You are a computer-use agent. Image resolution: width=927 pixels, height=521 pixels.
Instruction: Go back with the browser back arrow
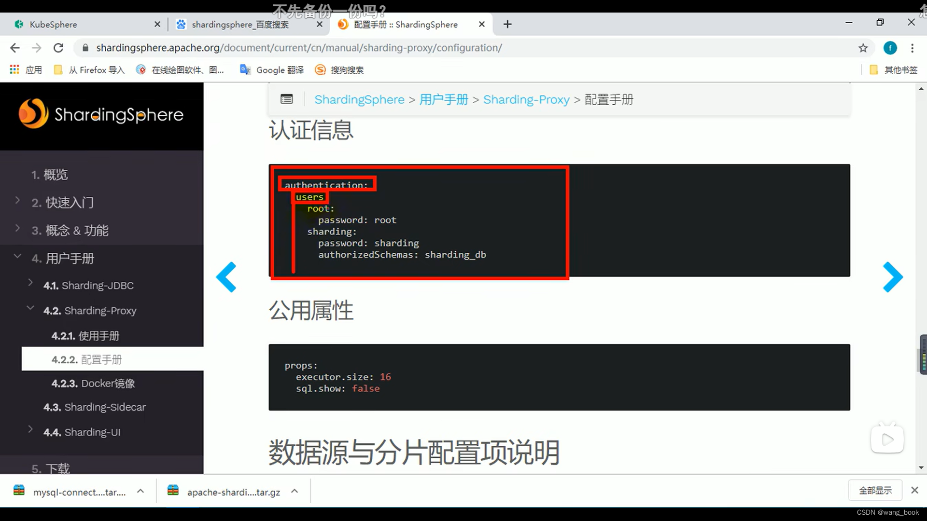click(x=15, y=48)
